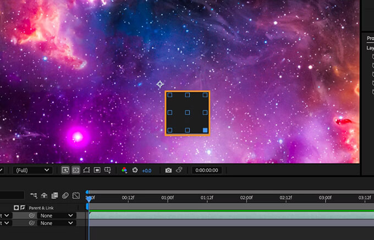Toggle the Fast Previews icon

[x=65, y=170]
